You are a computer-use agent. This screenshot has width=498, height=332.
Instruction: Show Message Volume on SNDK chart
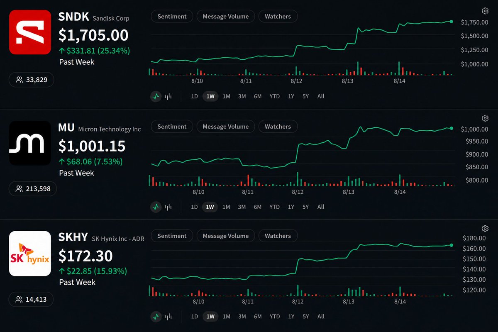click(x=226, y=17)
